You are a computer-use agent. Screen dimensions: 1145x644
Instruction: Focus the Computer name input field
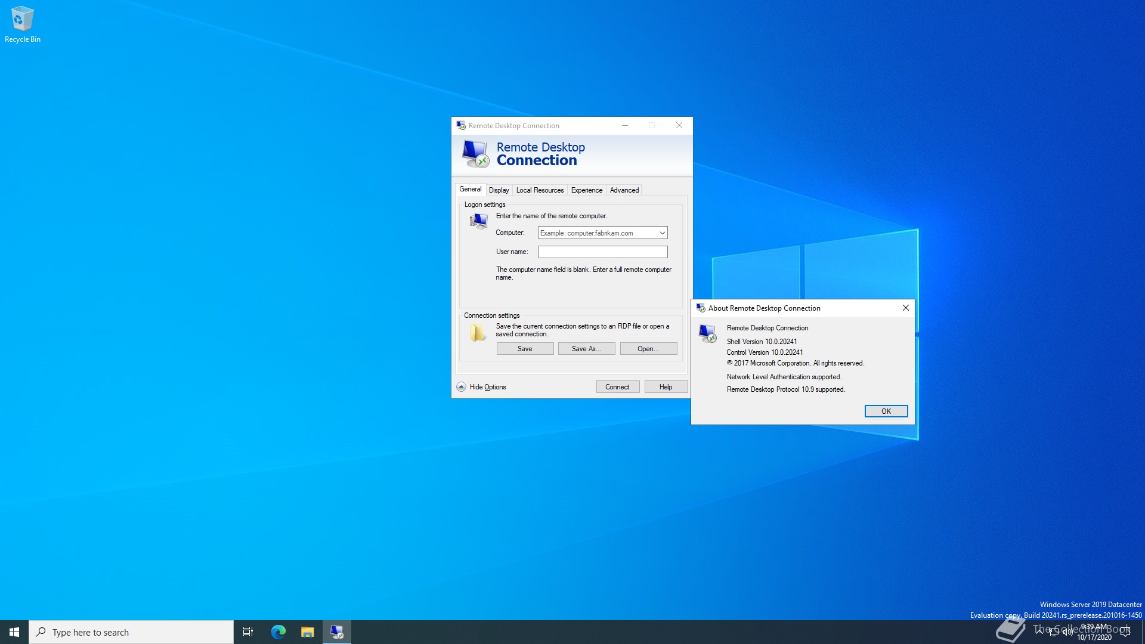602,233
